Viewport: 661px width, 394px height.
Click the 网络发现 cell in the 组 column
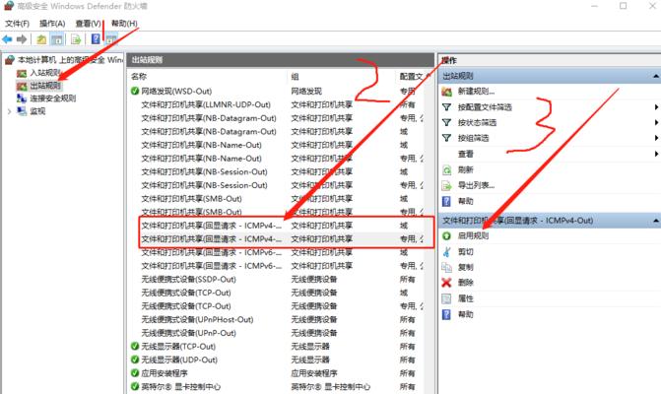pos(306,91)
